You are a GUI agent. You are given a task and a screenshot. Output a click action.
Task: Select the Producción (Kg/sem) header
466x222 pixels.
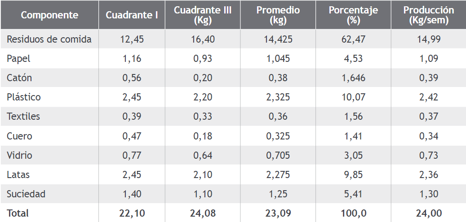(429, 15)
